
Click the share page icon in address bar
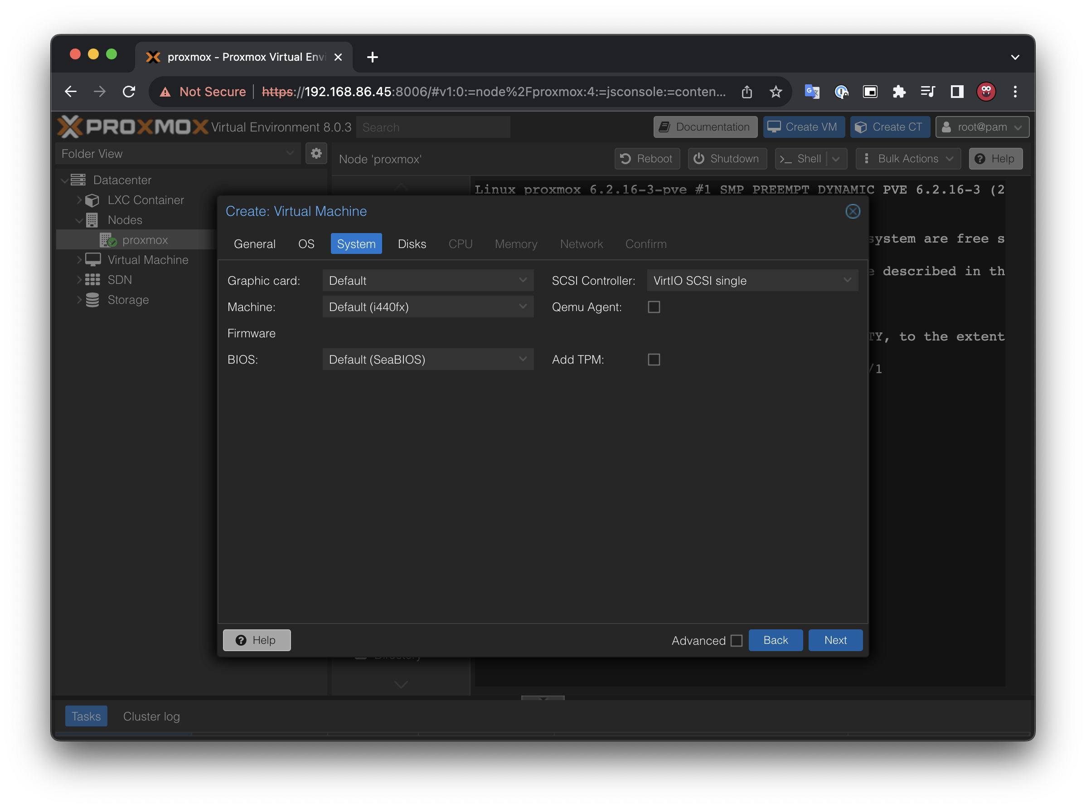click(x=747, y=92)
